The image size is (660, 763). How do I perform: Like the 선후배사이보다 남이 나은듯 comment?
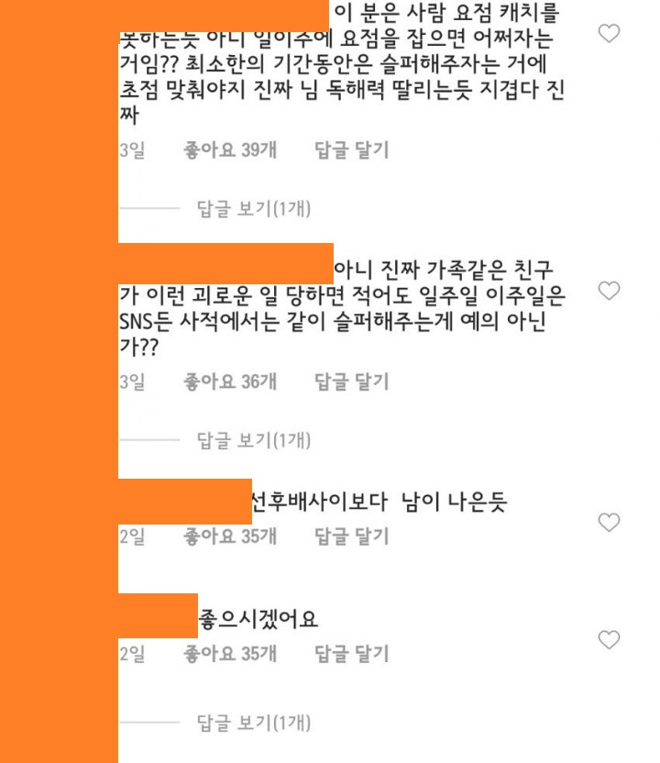pos(609,522)
